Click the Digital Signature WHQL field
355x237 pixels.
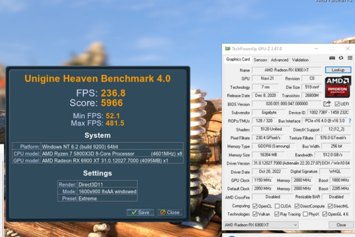pyautogui.click(x=335, y=171)
